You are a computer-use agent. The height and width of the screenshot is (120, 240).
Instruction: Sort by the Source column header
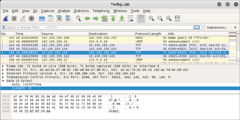(64, 34)
